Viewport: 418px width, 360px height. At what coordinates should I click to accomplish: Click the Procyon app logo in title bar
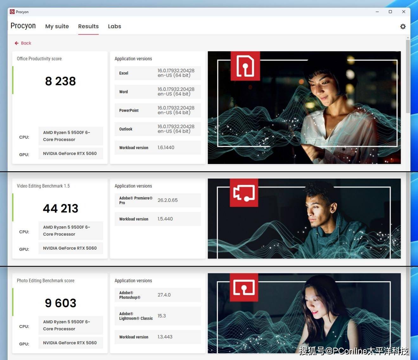point(12,12)
